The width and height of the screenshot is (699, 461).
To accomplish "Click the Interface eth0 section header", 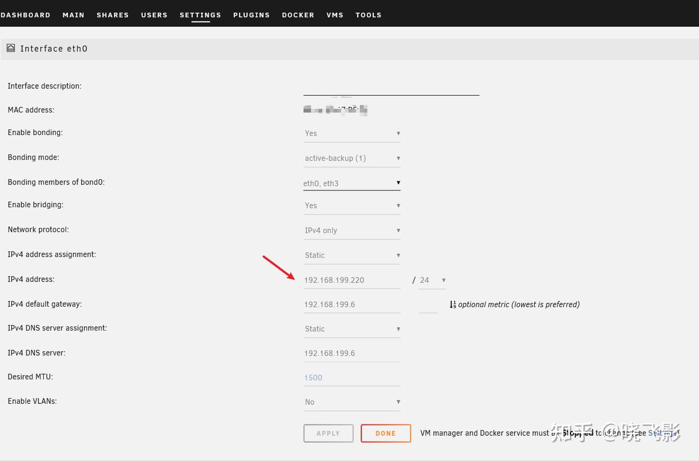I will point(349,49).
